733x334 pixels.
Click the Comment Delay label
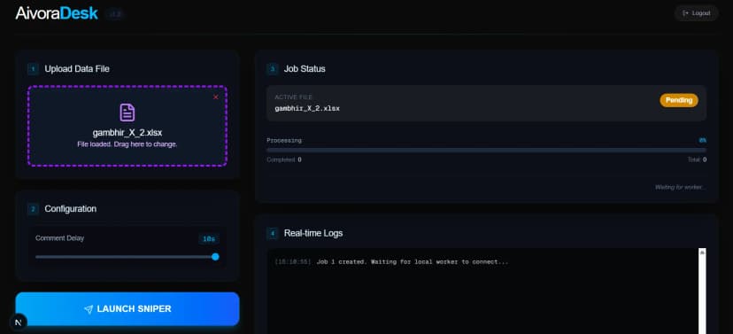point(60,238)
